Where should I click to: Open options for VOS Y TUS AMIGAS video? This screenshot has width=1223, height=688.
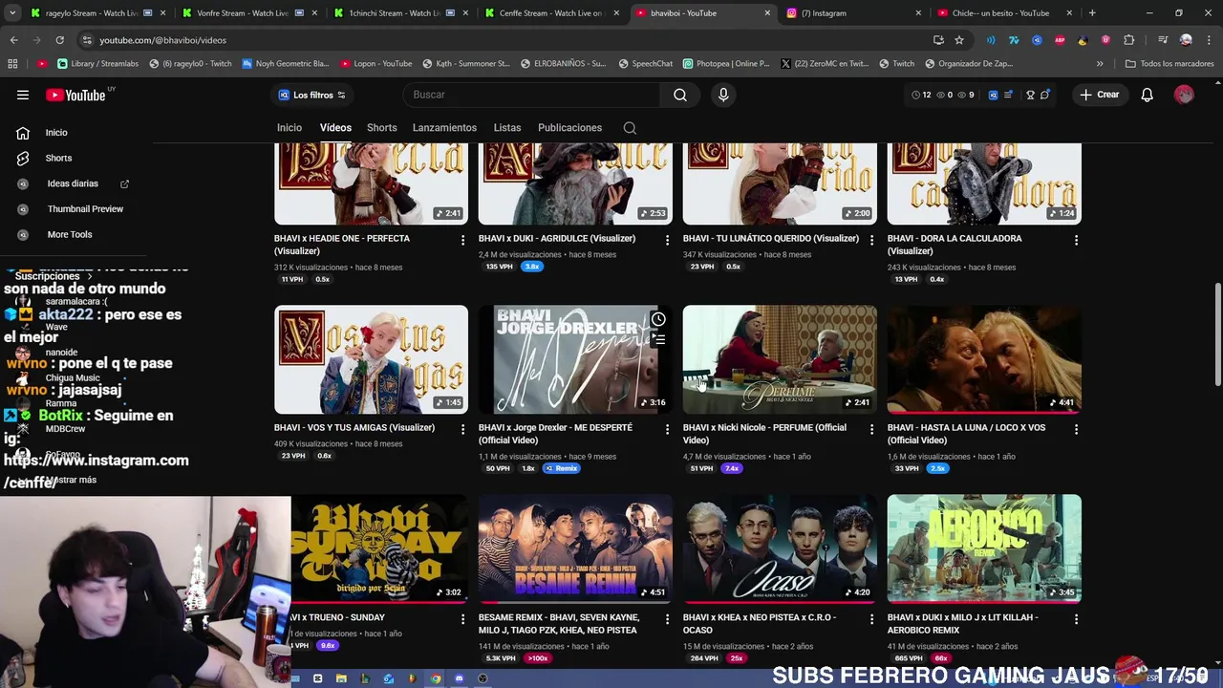tap(462, 429)
